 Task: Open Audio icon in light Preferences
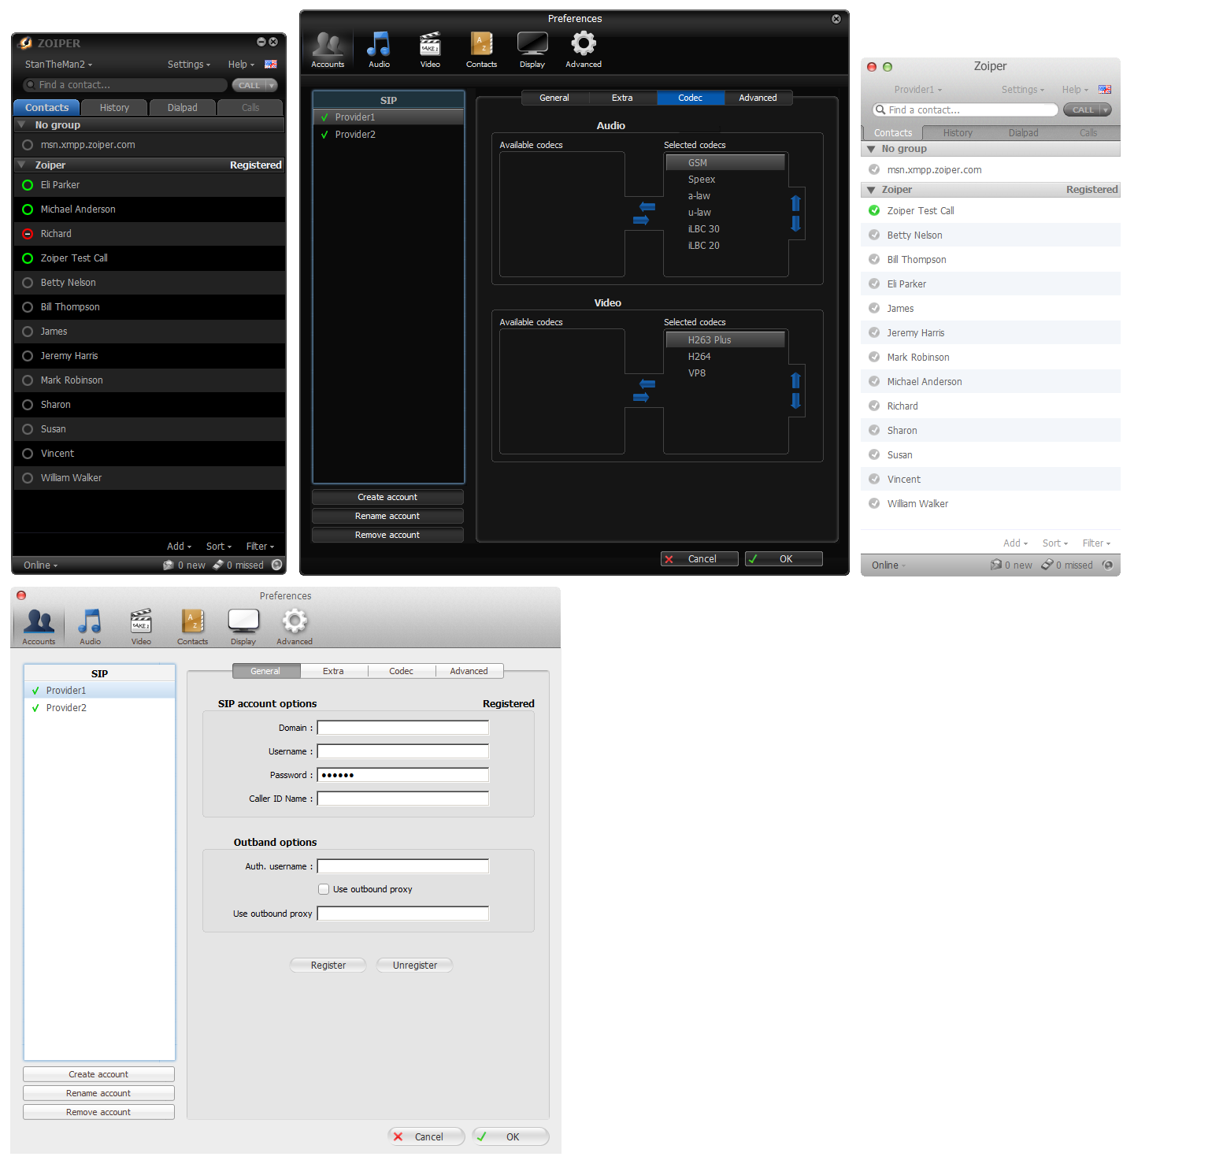coord(90,627)
